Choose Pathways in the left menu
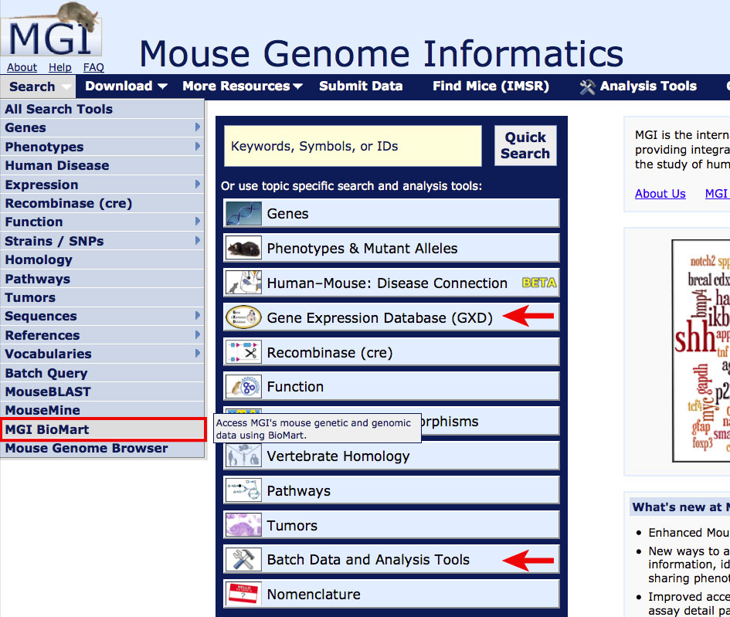730x617 pixels. (102, 279)
